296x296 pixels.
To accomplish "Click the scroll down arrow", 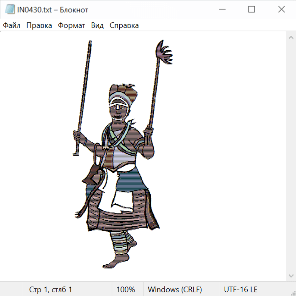I will tap(291, 275).
